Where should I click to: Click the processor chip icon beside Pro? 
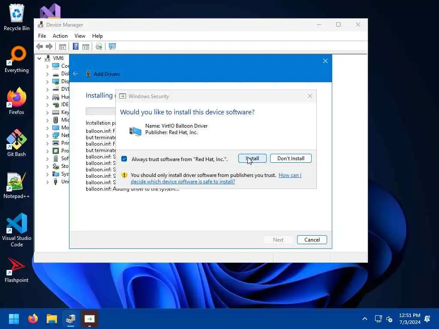click(x=56, y=151)
